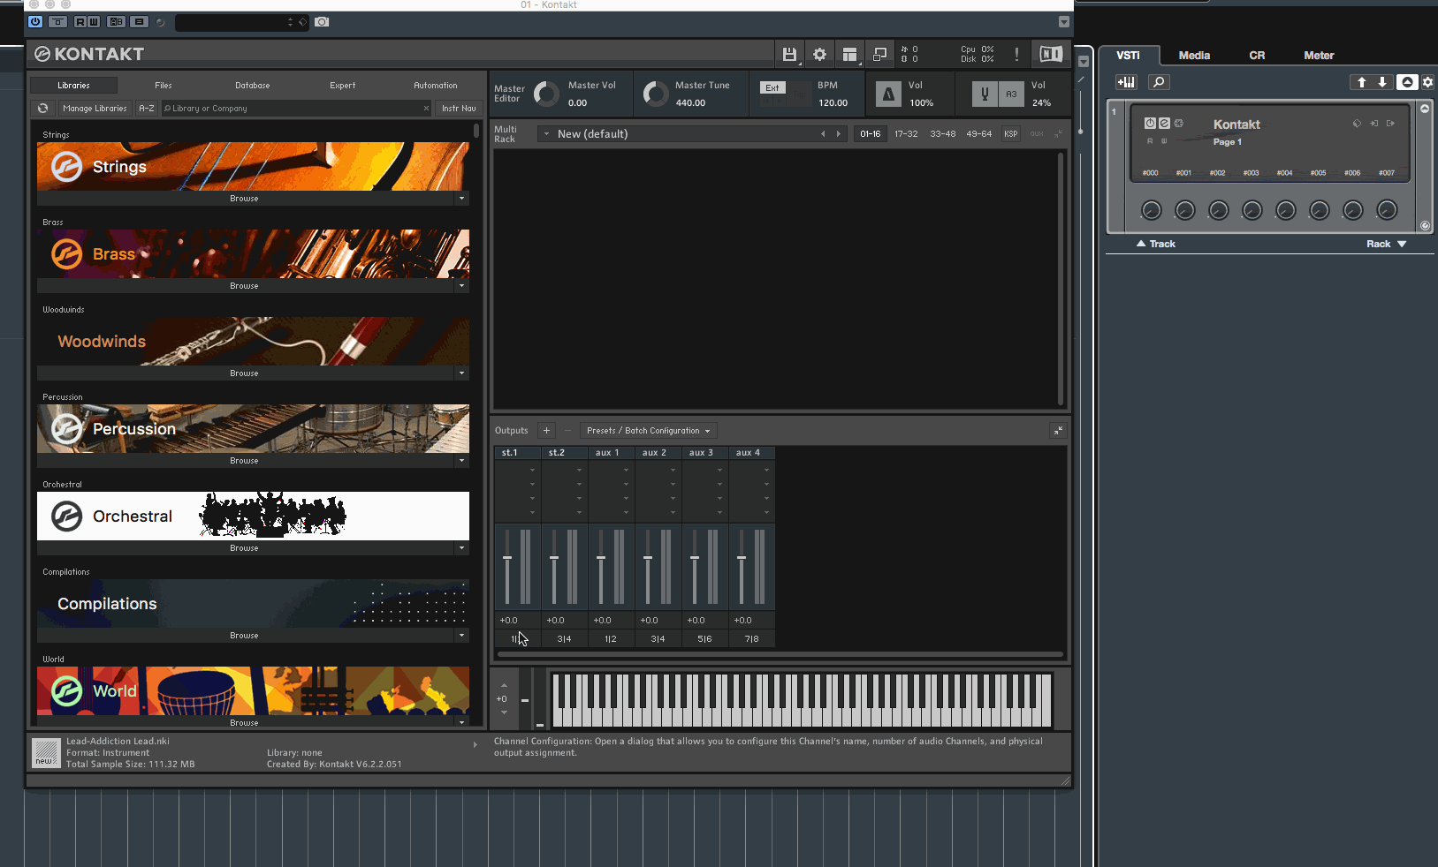Open dropdown arrow of Percussion library
1438x867 pixels.
pos(461,461)
